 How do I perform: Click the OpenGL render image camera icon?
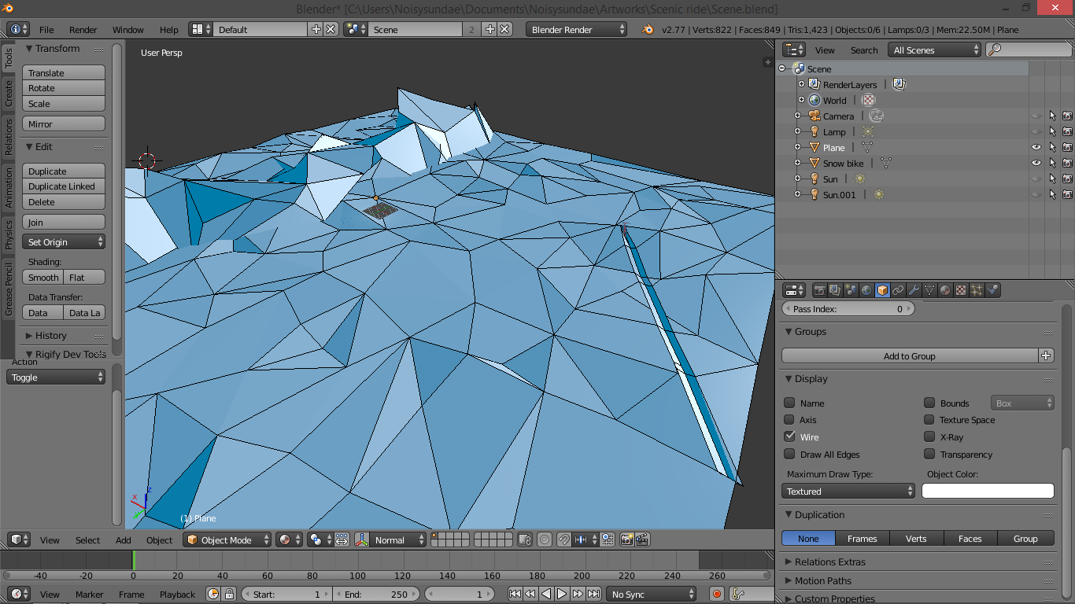point(627,540)
